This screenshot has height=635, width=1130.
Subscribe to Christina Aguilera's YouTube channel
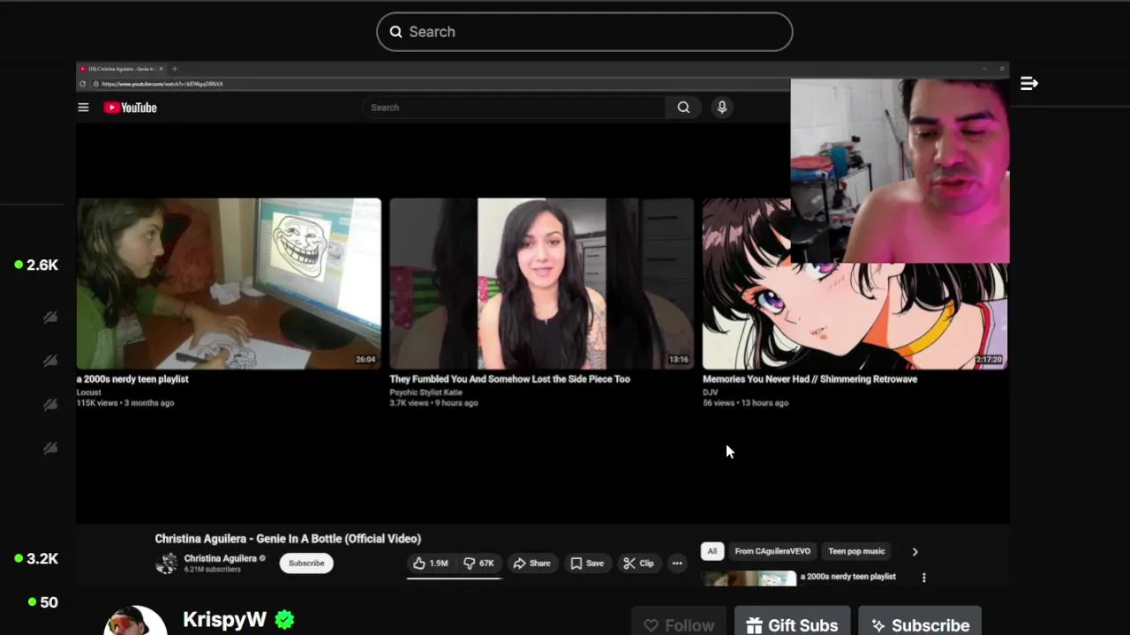pos(306,564)
